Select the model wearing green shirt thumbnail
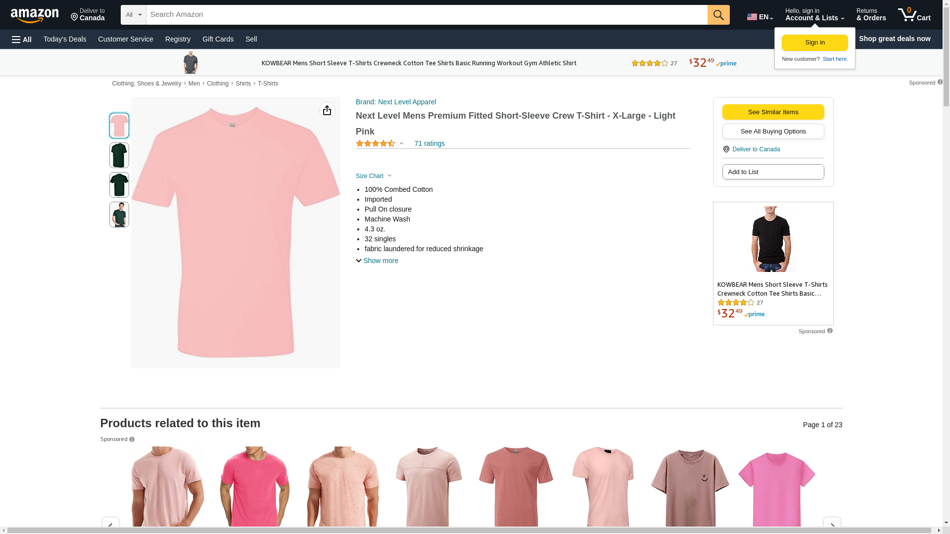 click(119, 215)
